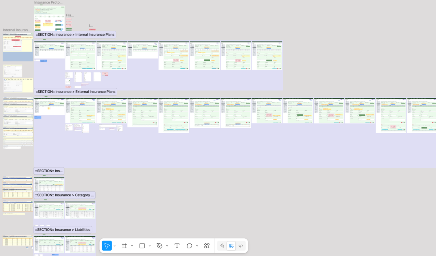This screenshot has width=436, height=256.
Task: Click the 'Insurance Proto...' frame title
Action: point(48,2)
